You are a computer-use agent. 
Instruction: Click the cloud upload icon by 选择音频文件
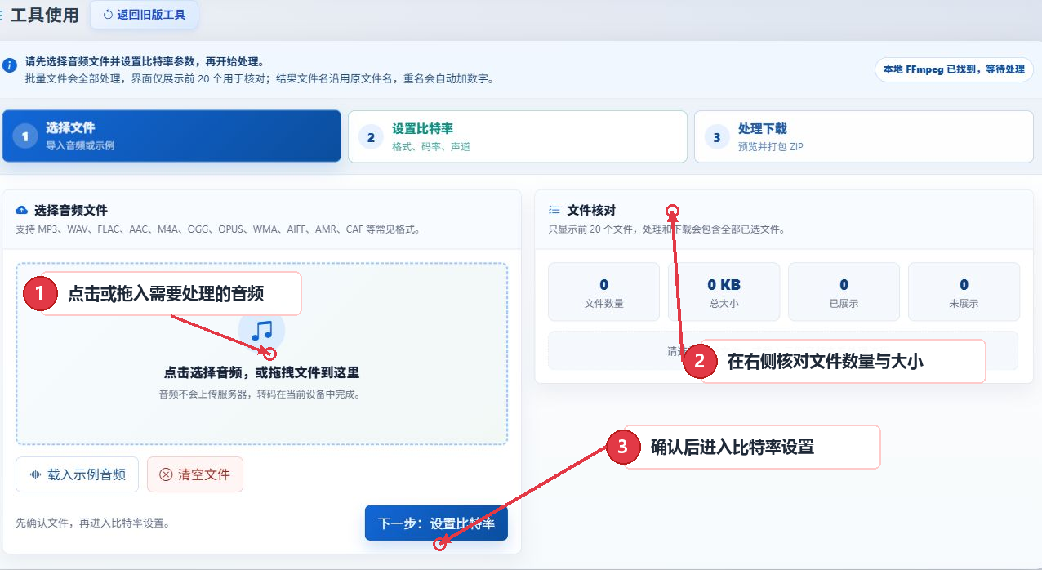click(22, 211)
